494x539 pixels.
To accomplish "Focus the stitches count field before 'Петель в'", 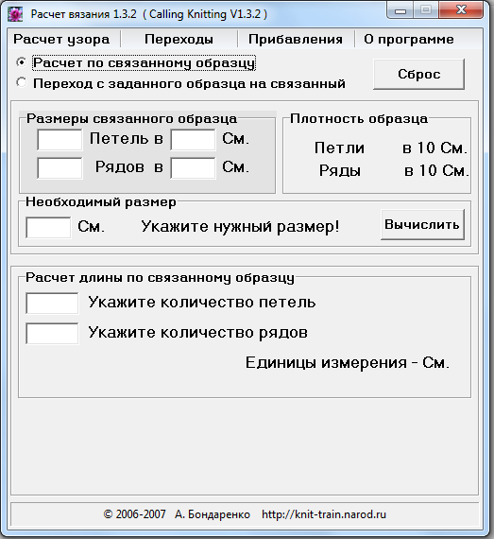I will click(60, 140).
